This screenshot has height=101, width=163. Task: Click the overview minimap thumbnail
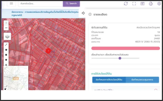click(x=16, y=78)
